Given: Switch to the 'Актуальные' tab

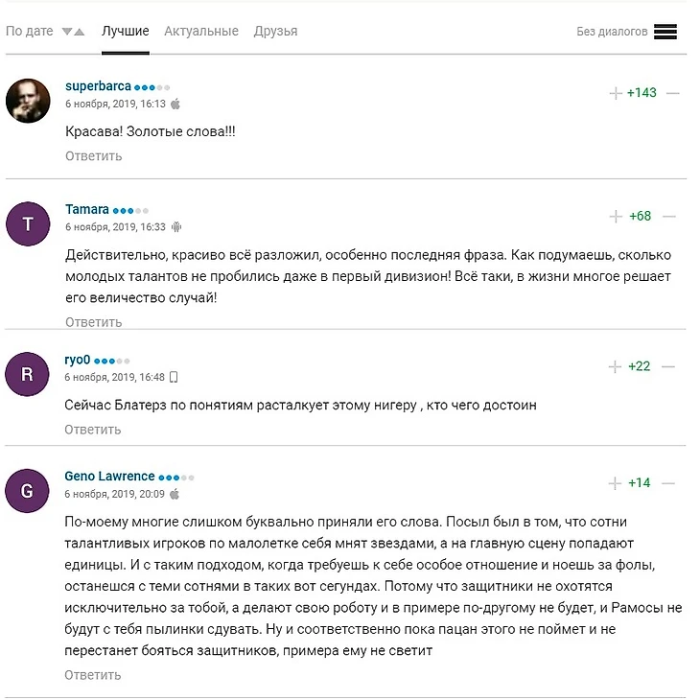Looking at the screenshot, I should point(201,32).
